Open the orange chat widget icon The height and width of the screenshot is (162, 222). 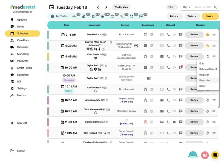(215, 155)
